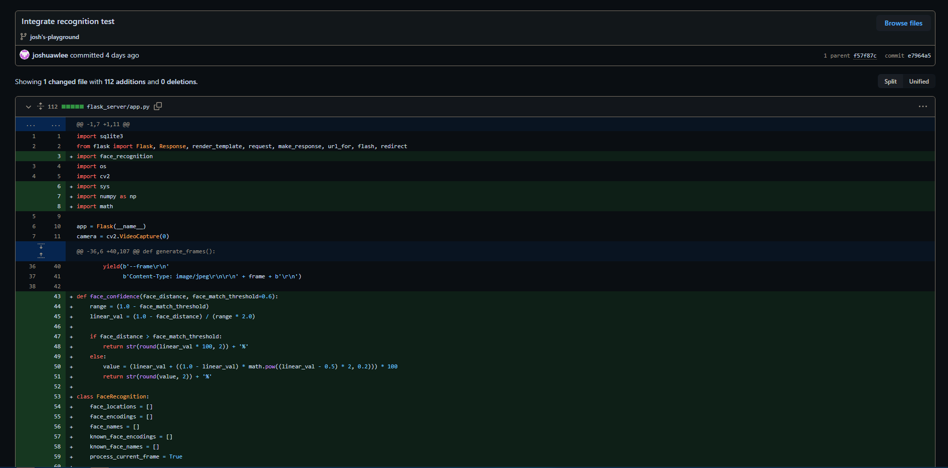The height and width of the screenshot is (468, 948).
Task: Click joshuawlee's avatar image
Action: 25,55
